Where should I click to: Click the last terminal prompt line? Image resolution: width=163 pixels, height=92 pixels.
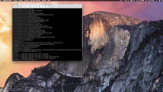(x=24, y=60)
